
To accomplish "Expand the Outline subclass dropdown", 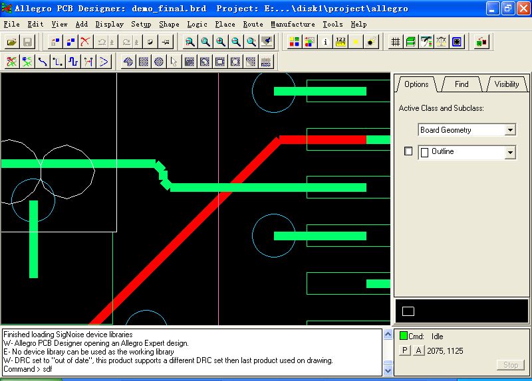I will (x=510, y=152).
